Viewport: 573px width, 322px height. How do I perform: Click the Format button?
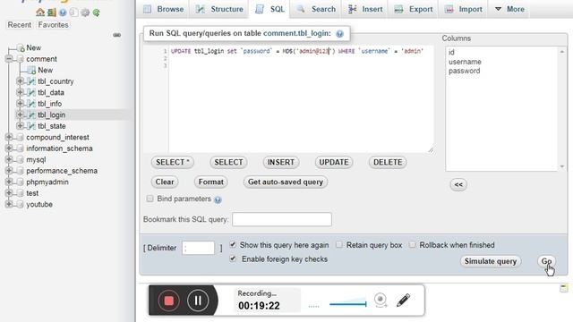coord(211,182)
